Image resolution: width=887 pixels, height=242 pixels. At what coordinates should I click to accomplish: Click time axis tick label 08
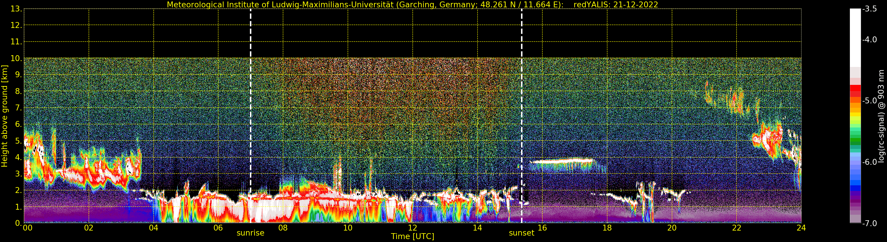[283, 228]
